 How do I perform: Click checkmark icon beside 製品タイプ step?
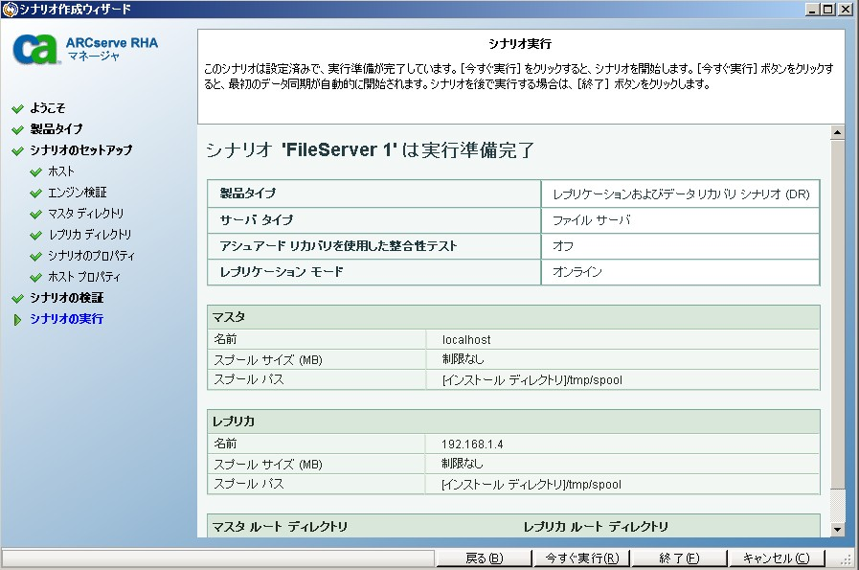[x=17, y=130]
